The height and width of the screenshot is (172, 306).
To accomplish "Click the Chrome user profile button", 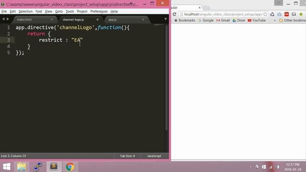I will pos(278,3).
